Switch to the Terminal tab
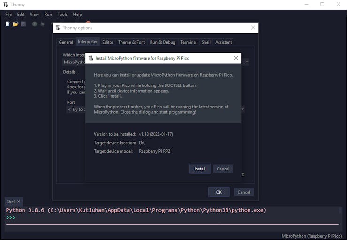Viewport: 347px width, 240px height. tap(189, 42)
